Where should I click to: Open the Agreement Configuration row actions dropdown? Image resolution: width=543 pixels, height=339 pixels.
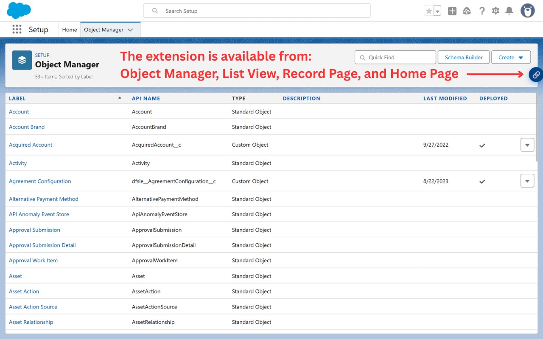point(527,181)
